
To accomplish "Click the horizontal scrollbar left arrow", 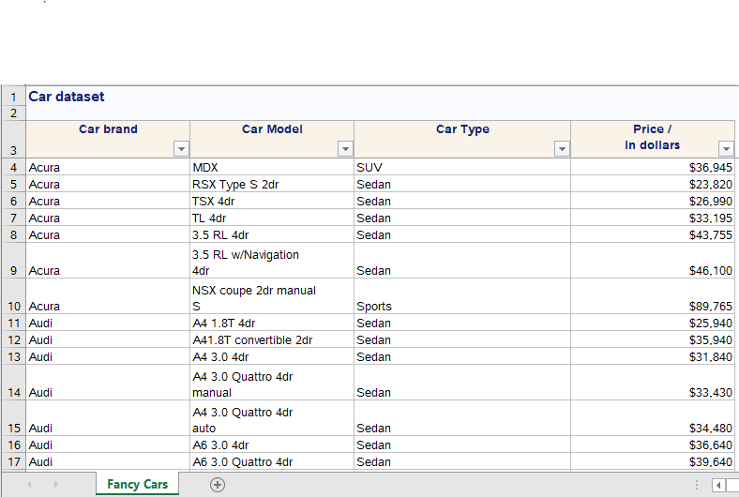I will [718, 485].
